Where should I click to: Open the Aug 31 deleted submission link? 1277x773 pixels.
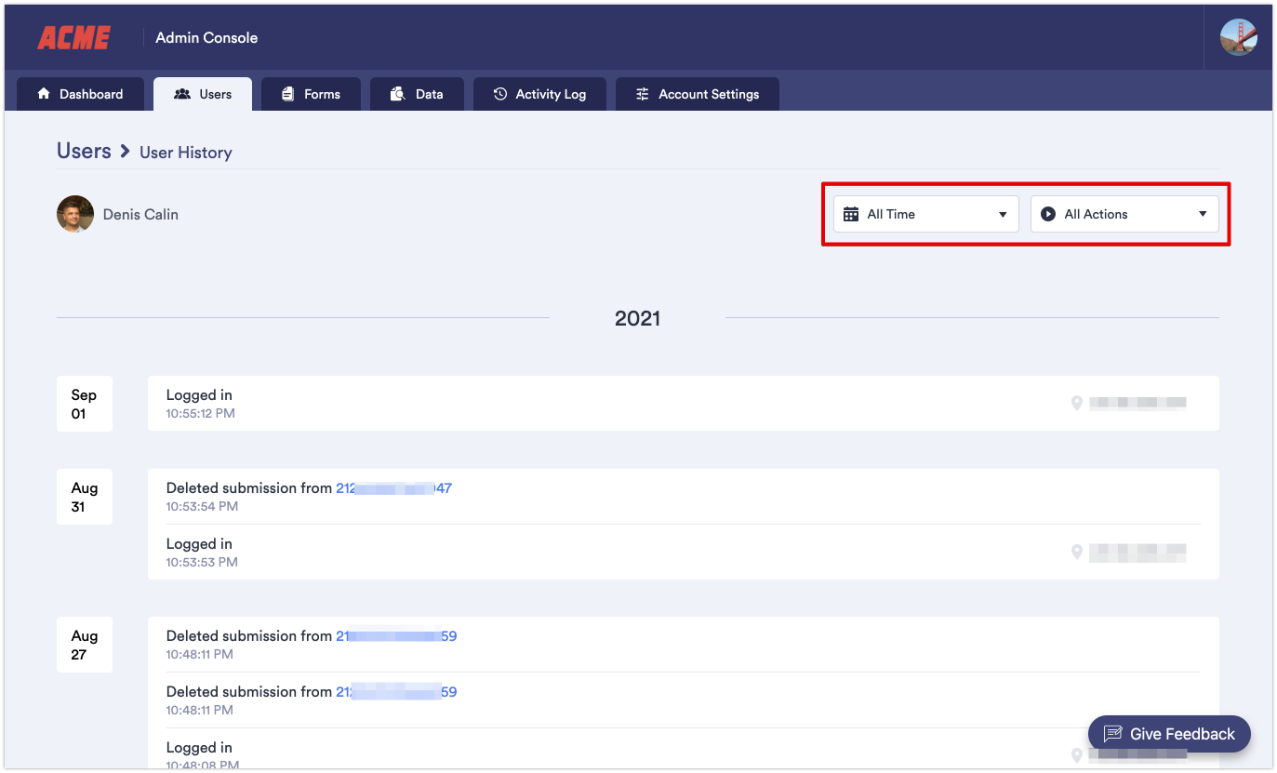point(393,487)
